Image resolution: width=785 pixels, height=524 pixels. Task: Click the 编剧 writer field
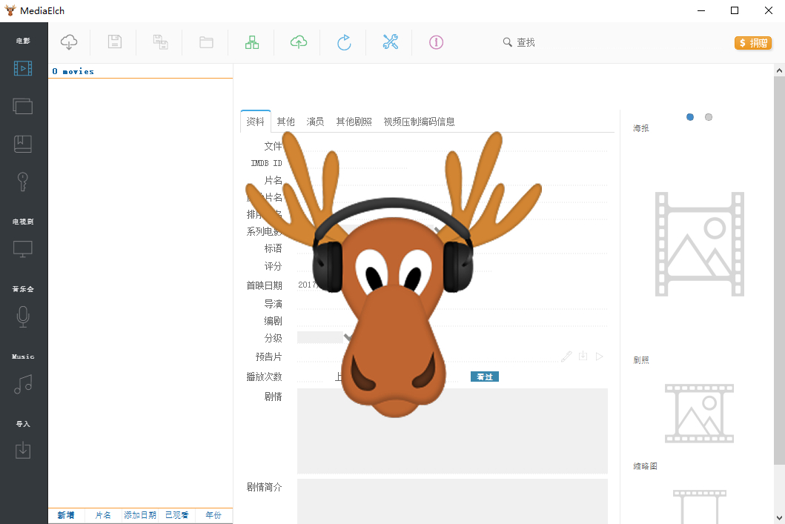tap(453, 321)
